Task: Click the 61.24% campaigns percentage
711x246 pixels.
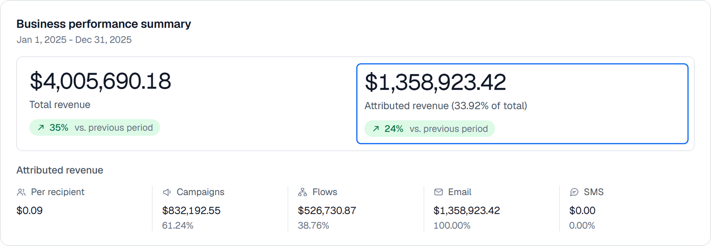Action: pos(178,226)
